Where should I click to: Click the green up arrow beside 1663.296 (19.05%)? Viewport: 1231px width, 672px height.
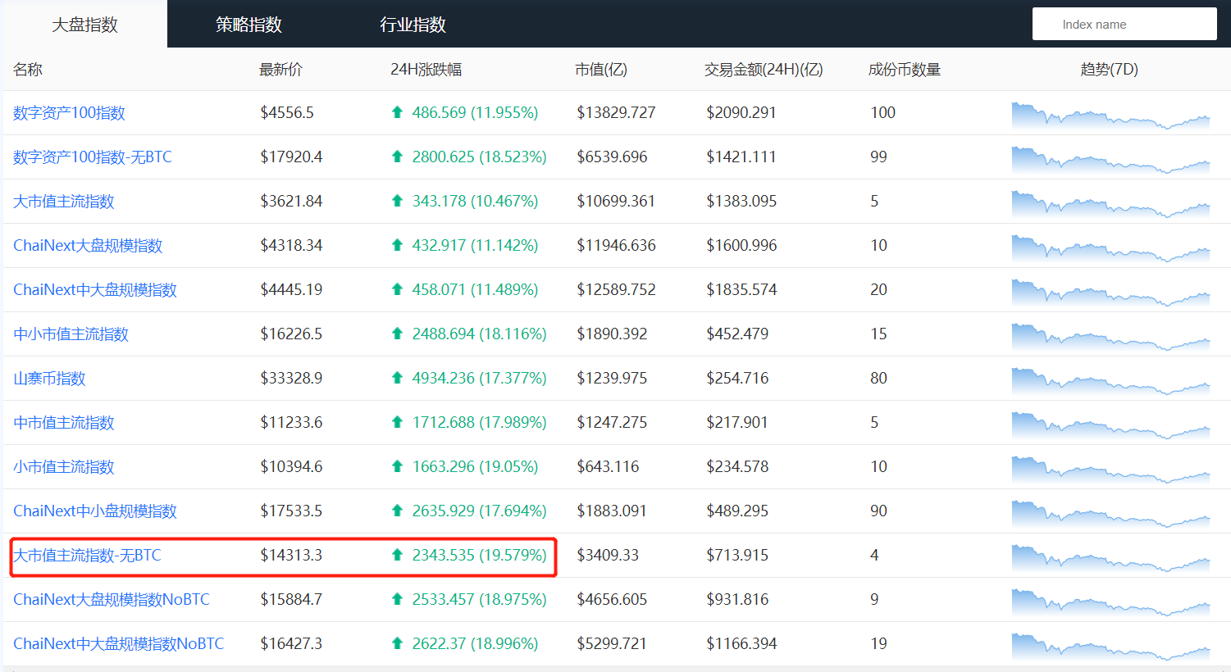(397, 466)
